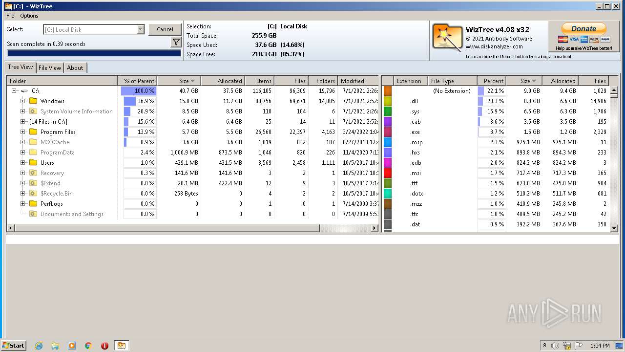Click the volume tray icon
This screenshot has height=352, width=625.
point(555,346)
